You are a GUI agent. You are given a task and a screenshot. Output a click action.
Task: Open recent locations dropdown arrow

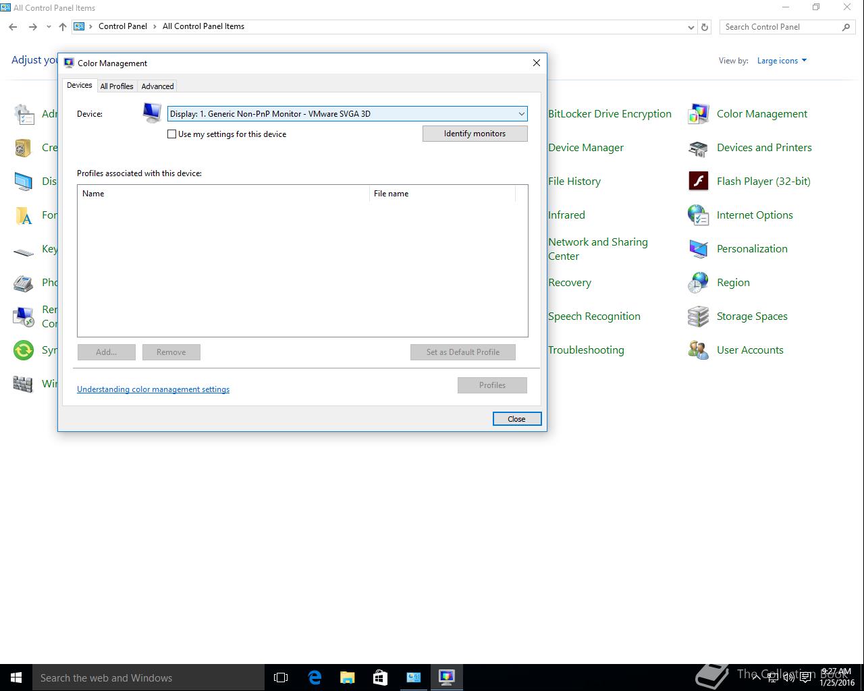[49, 27]
